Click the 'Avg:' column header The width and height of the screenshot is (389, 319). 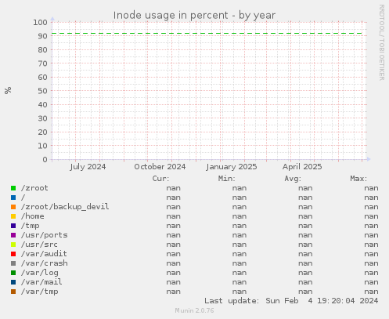point(293,179)
